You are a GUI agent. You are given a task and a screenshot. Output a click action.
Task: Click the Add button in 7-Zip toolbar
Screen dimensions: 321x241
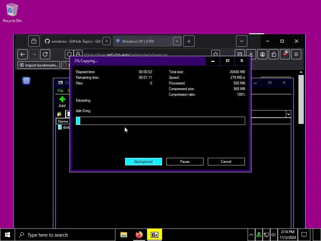(62, 102)
